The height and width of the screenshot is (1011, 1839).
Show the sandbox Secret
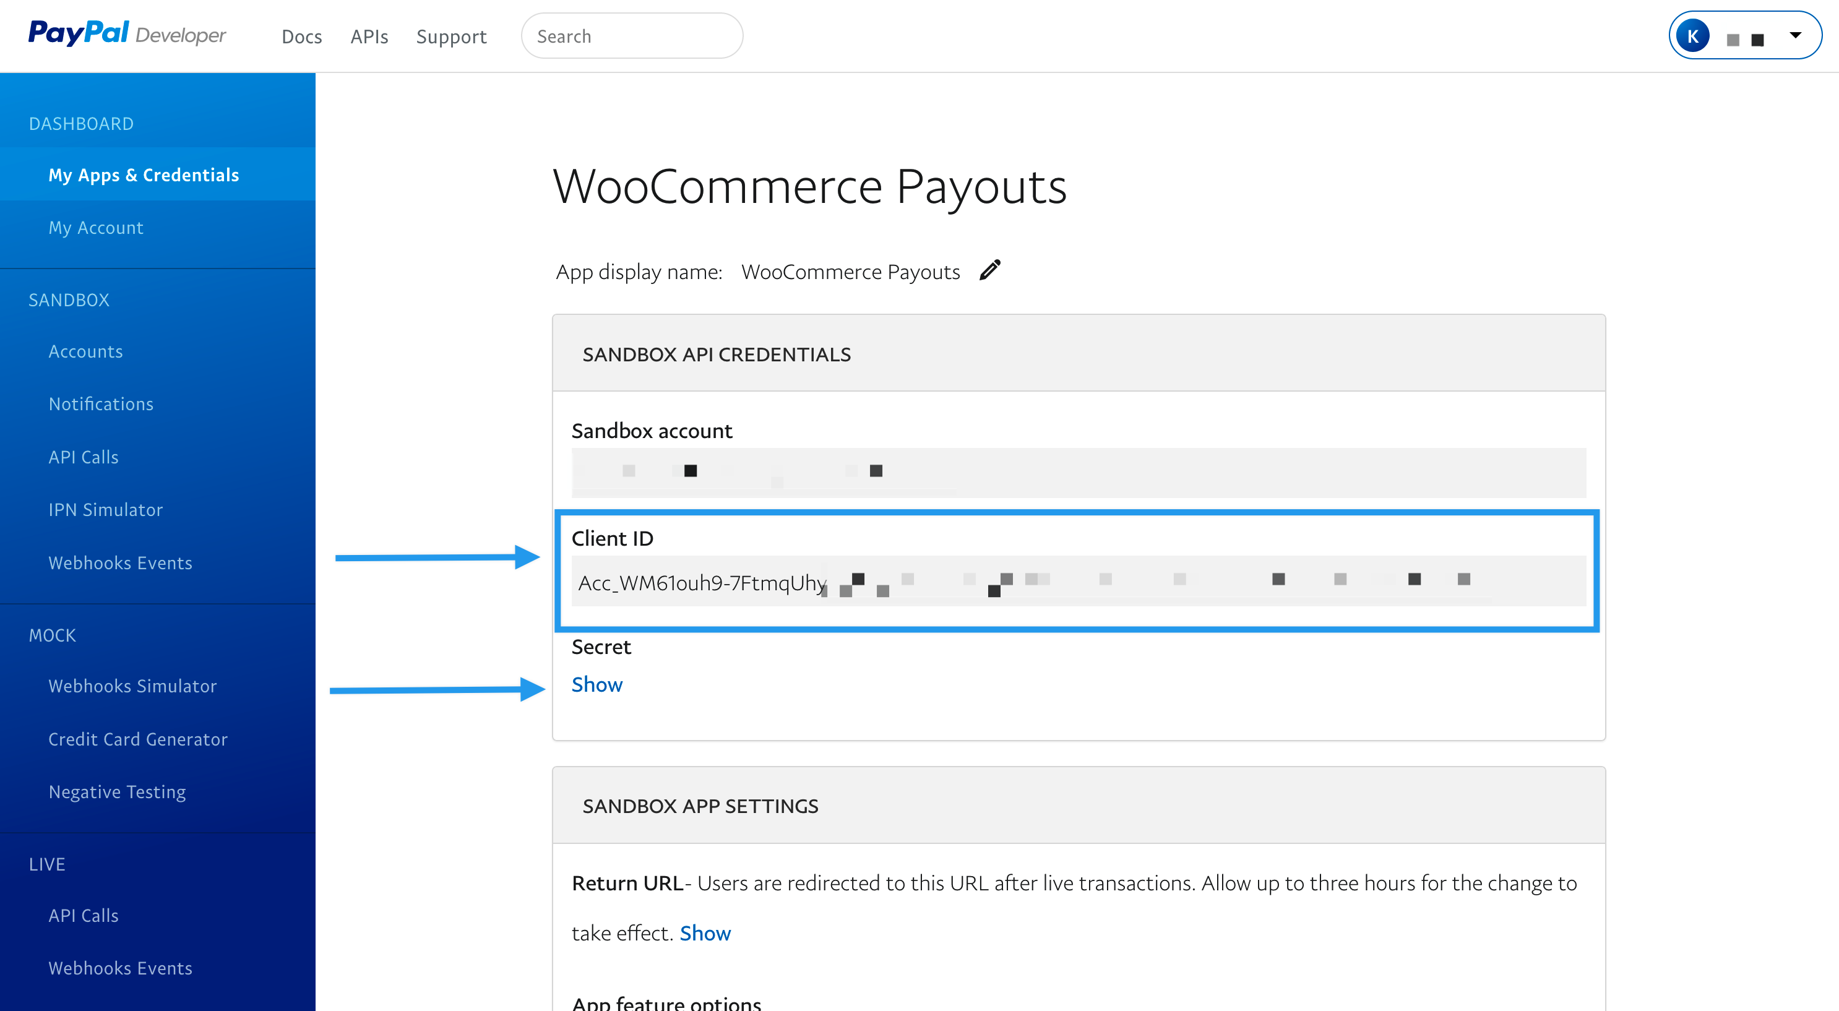[597, 684]
